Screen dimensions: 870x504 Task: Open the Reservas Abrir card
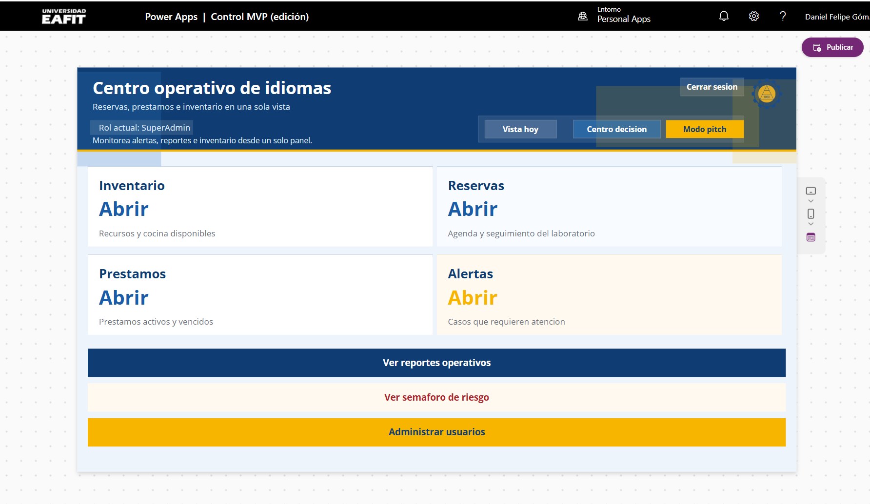tap(609, 207)
